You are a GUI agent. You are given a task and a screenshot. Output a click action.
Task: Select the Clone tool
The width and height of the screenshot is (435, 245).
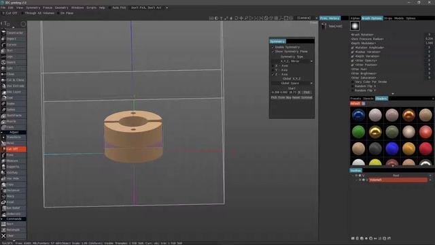[x=14, y=74]
